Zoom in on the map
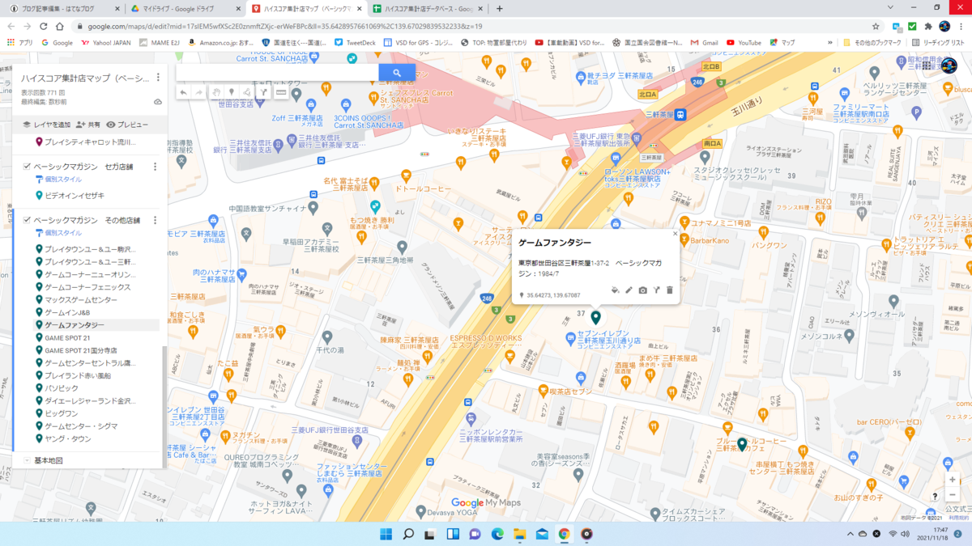972x546 pixels. click(x=953, y=479)
